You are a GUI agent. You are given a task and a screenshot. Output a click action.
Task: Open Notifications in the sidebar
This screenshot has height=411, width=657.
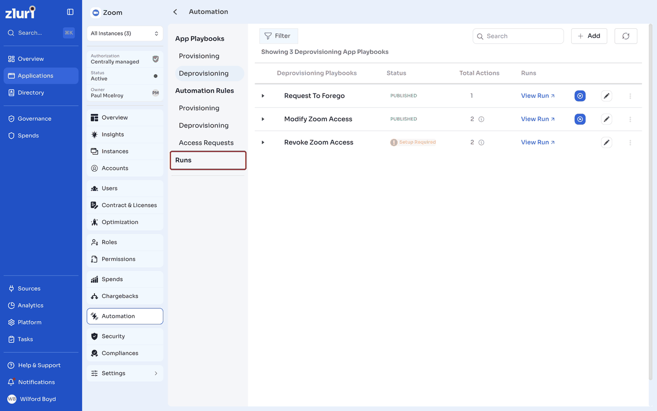41,382
